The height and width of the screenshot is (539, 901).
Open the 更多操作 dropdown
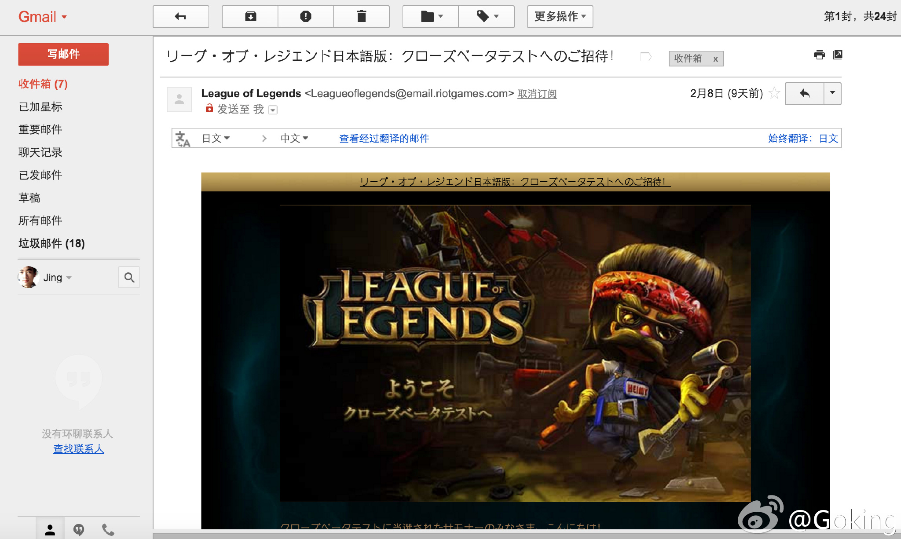(560, 17)
